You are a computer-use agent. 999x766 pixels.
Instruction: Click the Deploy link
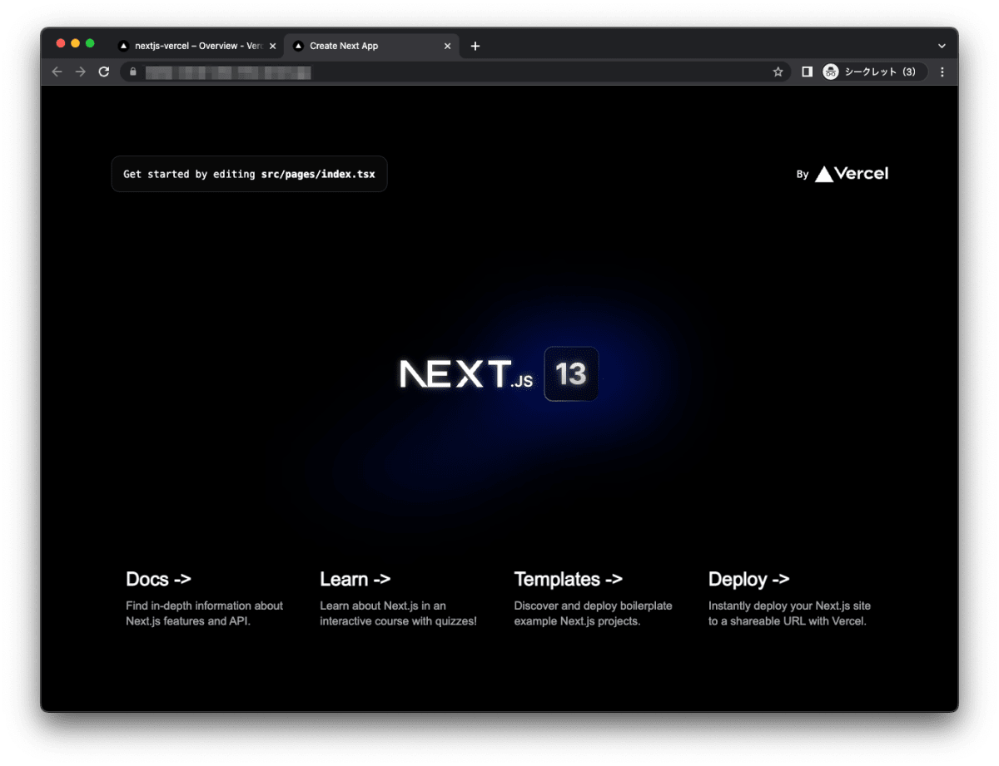point(748,579)
